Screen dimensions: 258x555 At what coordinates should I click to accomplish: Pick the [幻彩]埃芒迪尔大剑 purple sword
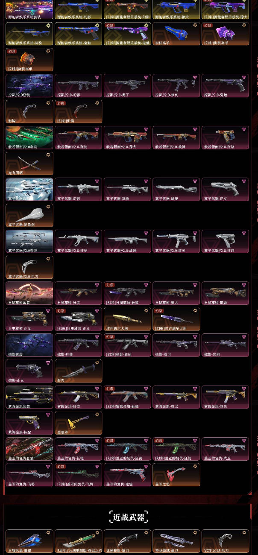point(176,319)
